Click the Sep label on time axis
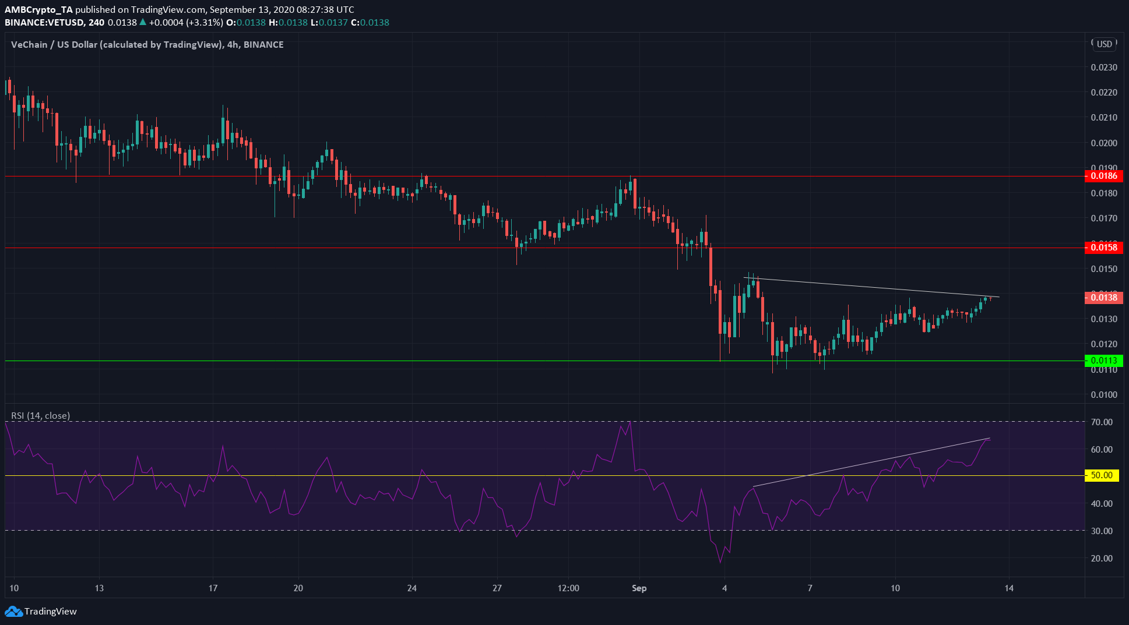 (x=639, y=588)
